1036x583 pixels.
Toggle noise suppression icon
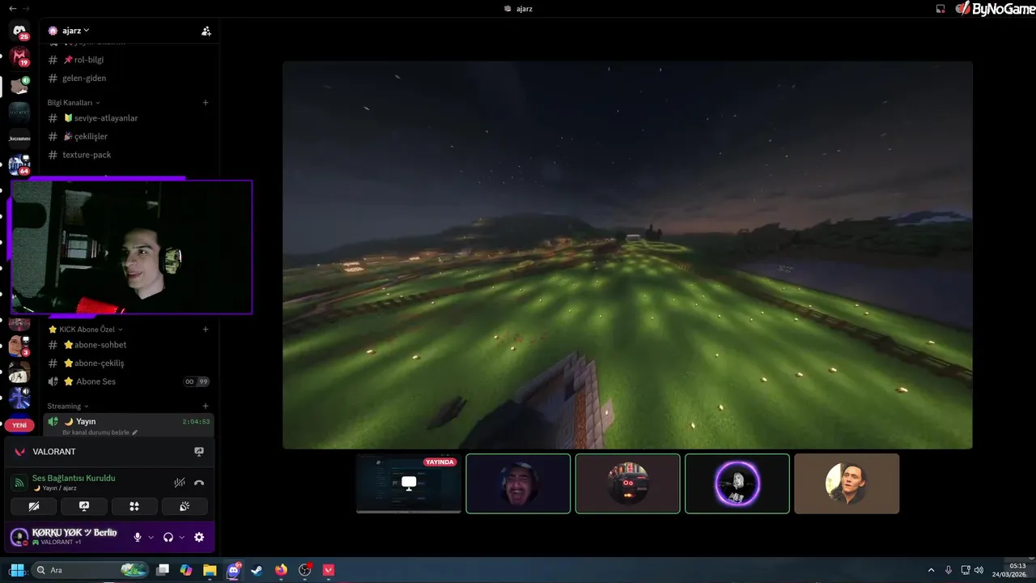(180, 483)
